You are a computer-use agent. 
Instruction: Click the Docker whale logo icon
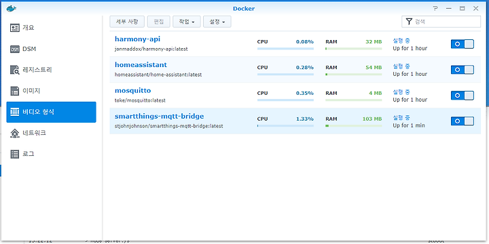12,8
